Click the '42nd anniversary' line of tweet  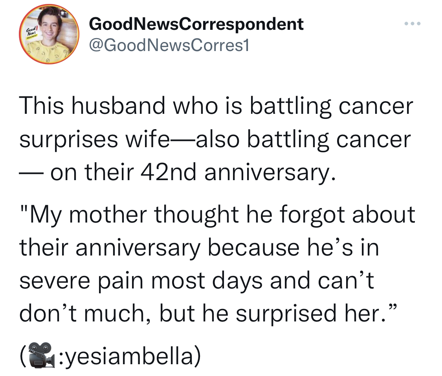178,173
